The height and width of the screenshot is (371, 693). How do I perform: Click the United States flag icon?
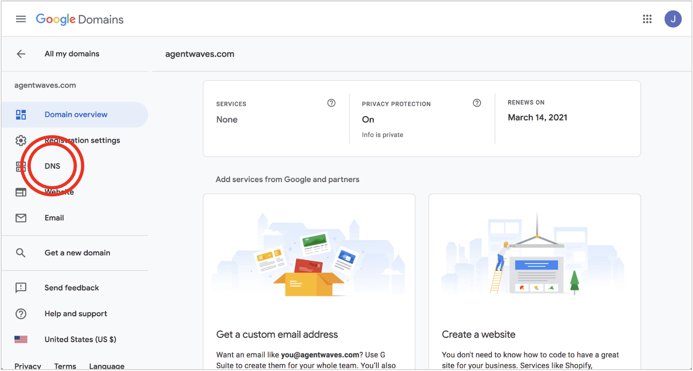21,339
